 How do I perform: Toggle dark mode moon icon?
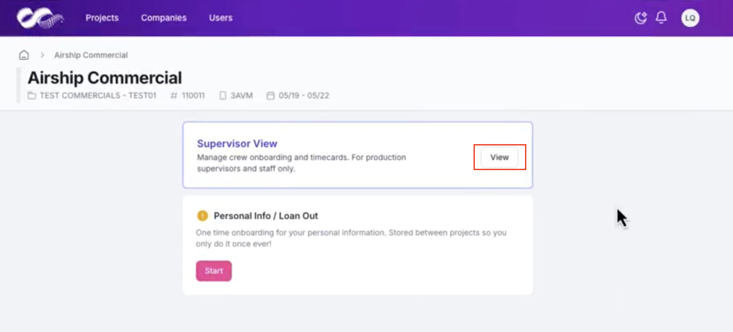click(x=641, y=18)
